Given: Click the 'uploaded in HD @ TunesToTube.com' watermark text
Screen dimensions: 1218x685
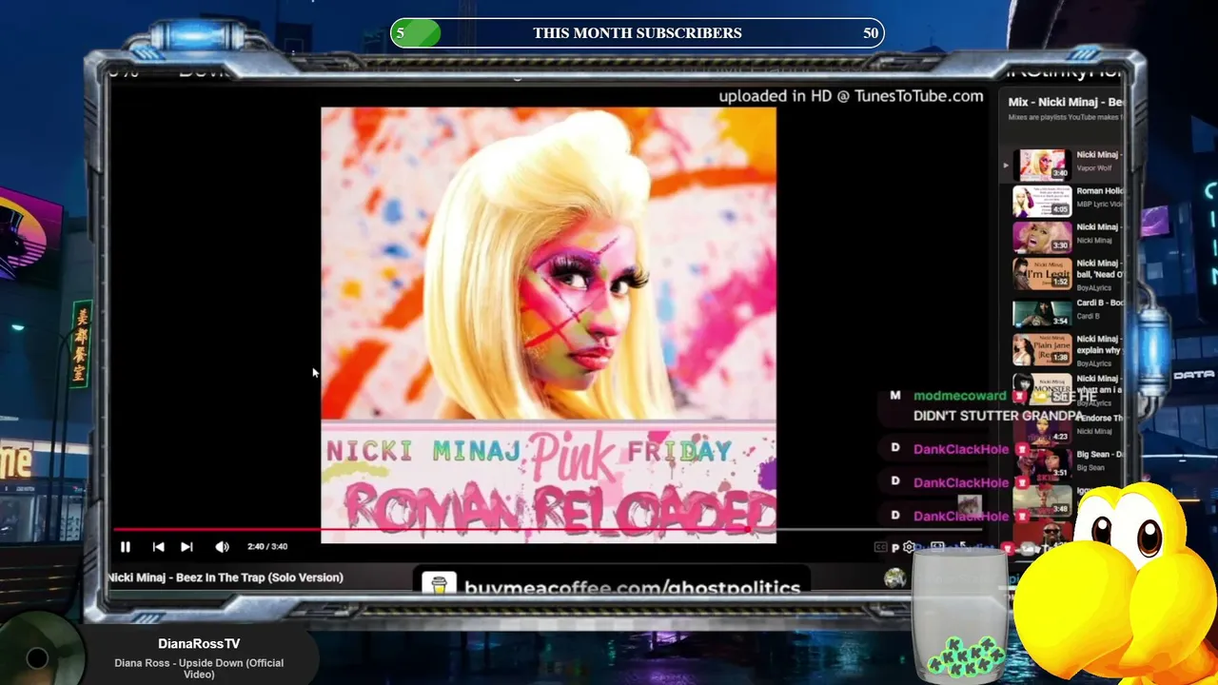Looking at the screenshot, I should click(851, 96).
